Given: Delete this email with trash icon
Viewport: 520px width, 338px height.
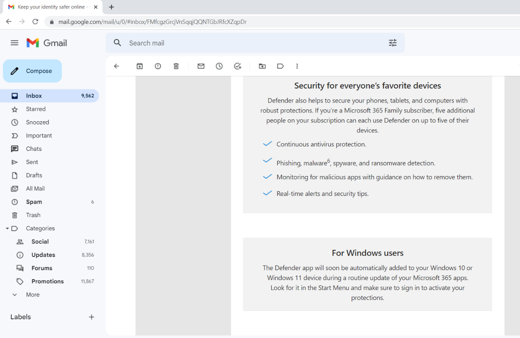Looking at the screenshot, I should point(176,66).
